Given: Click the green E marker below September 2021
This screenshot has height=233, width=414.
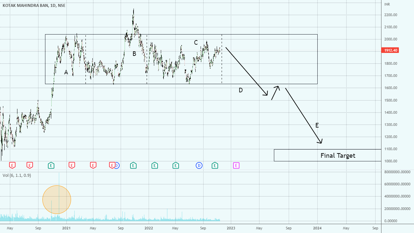Looking at the screenshot, I should coord(133,165).
